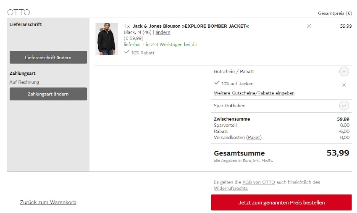The height and width of the screenshot is (213, 357).
Task: Open the Jack & Jones Blouson product title
Action: [190, 26]
